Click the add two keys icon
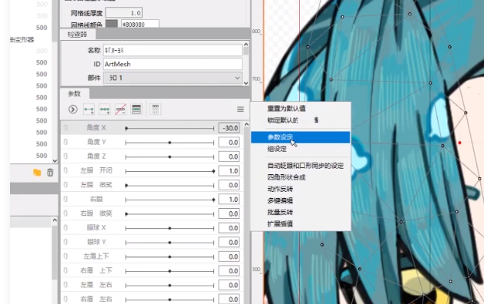Screen dimensions: 484x304 coord(89,109)
